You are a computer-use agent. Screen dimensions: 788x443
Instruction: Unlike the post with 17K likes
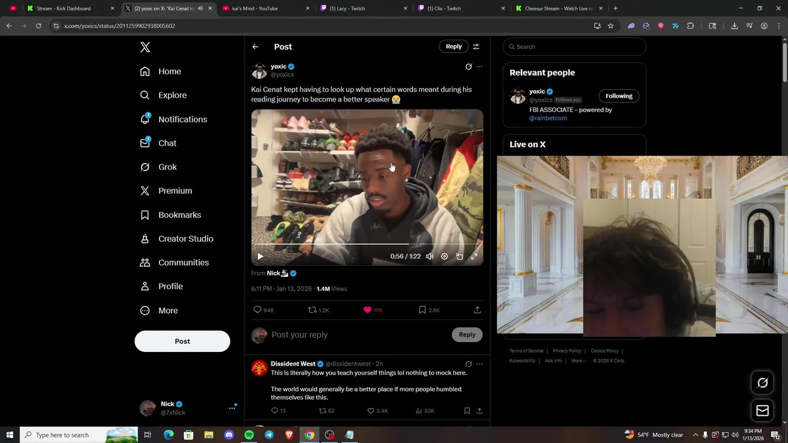(372, 310)
